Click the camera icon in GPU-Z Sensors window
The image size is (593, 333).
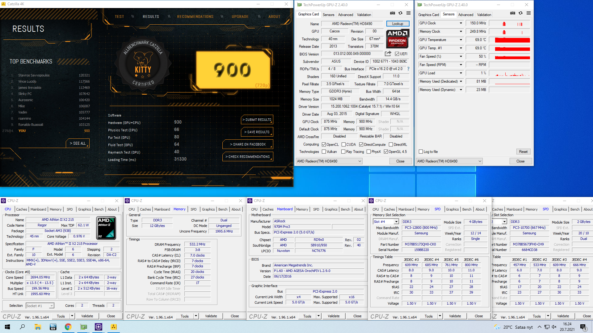pyautogui.click(x=512, y=13)
